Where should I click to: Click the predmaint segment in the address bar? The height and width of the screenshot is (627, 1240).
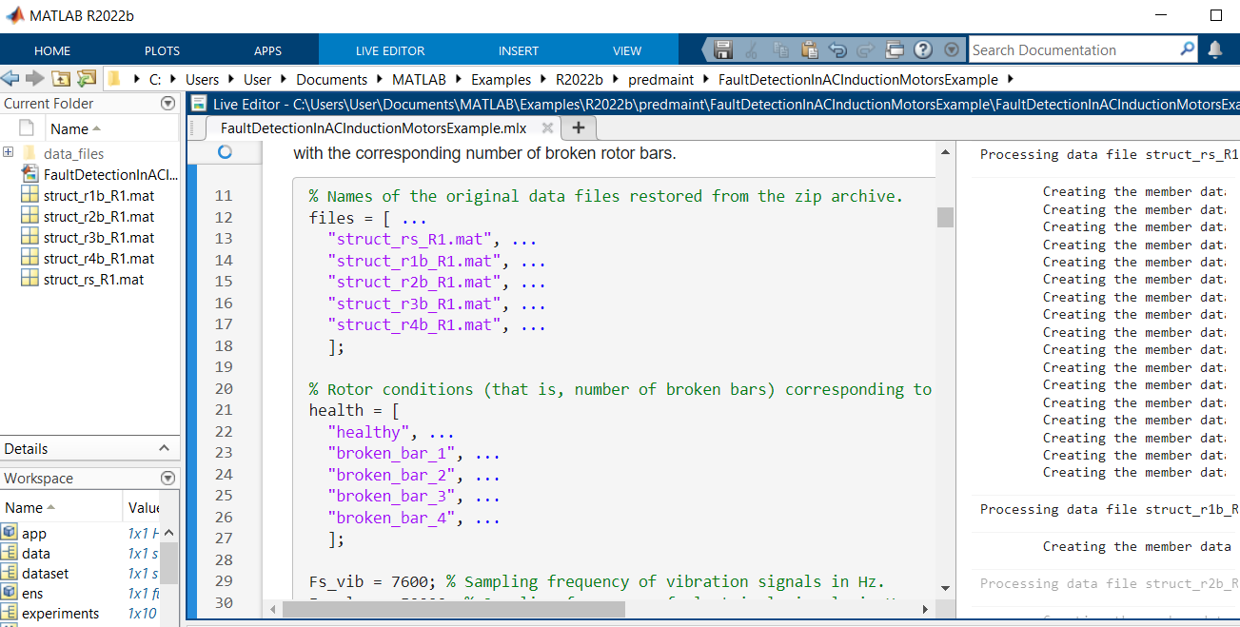[660, 80]
